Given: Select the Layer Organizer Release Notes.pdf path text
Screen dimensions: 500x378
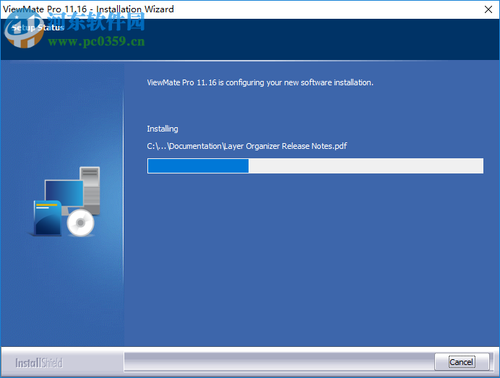Looking at the screenshot, I should pyautogui.click(x=247, y=146).
